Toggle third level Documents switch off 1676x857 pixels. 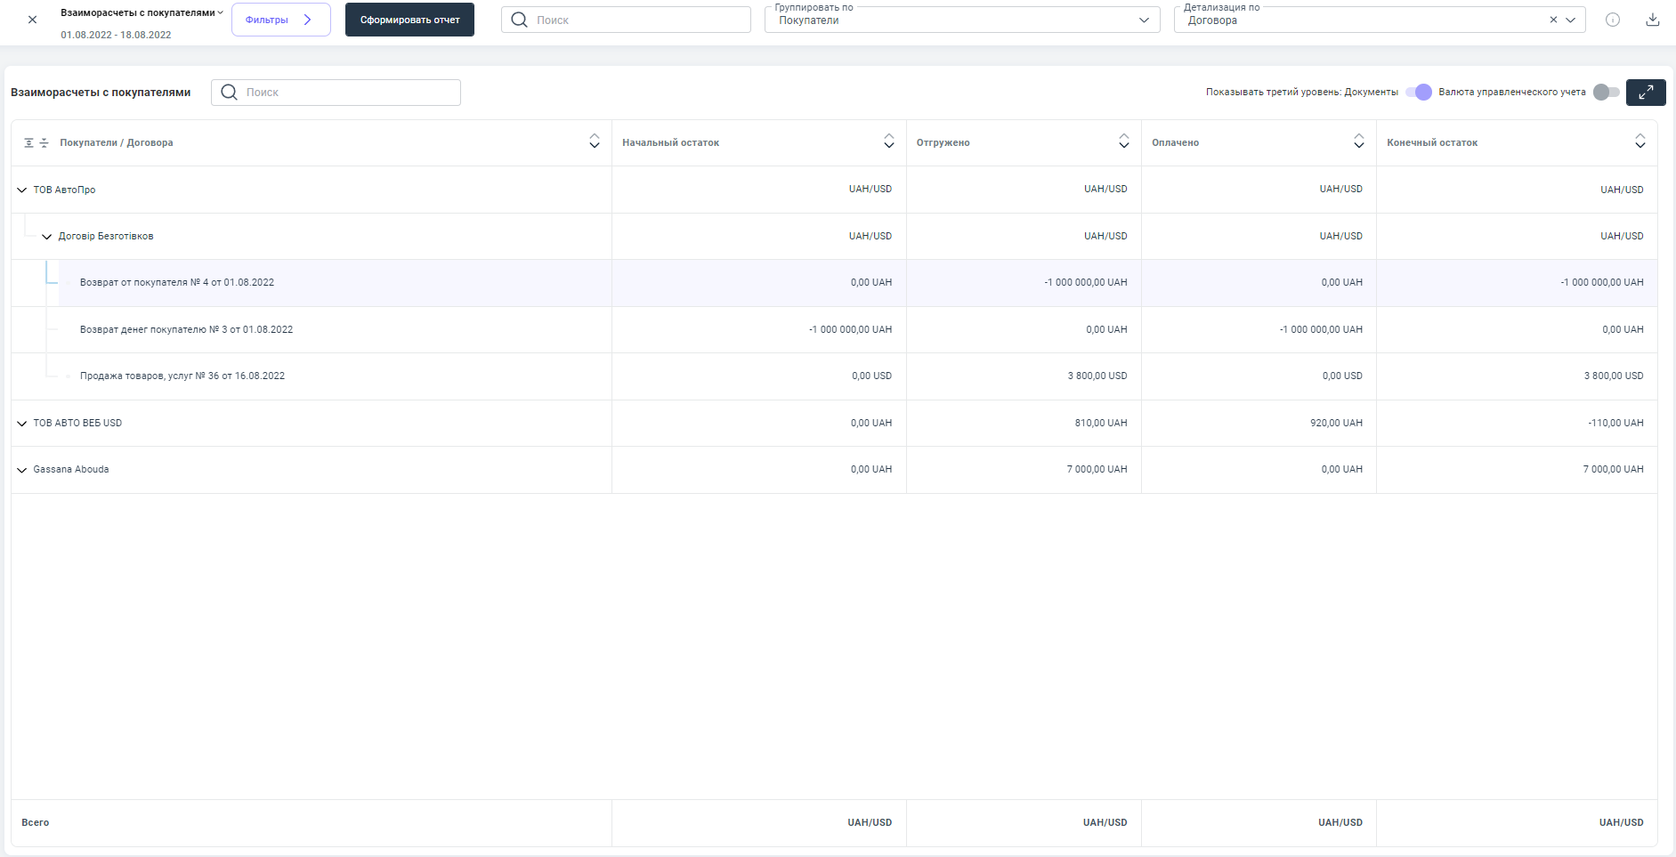(x=1420, y=93)
